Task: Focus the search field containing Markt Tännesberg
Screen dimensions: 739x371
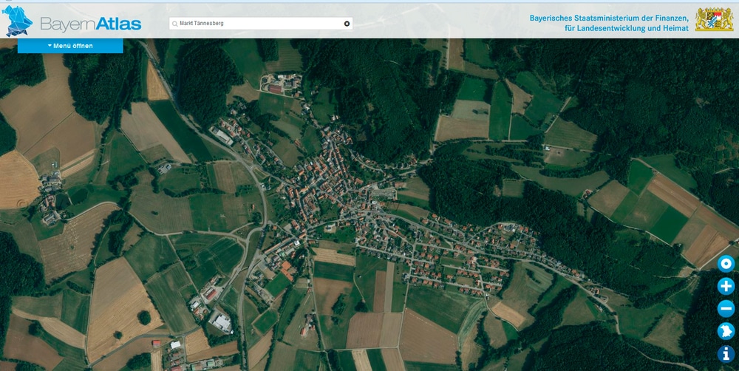Action: [x=259, y=24]
